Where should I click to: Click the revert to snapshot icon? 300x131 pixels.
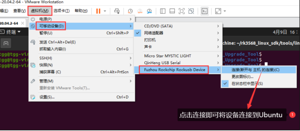click(x=140, y=11)
